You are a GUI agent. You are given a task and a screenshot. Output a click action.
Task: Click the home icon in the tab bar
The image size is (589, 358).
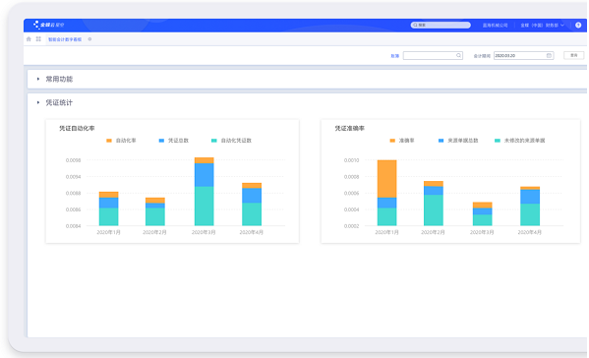[29, 39]
